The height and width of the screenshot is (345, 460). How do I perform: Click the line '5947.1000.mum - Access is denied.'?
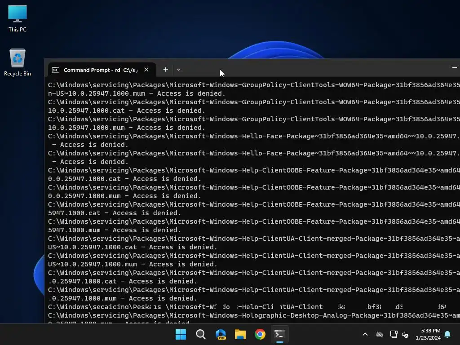[115, 230]
